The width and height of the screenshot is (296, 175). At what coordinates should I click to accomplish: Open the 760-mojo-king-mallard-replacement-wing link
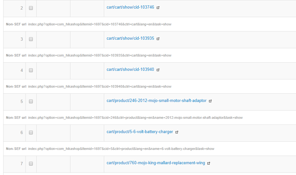click(x=156, y=163)
